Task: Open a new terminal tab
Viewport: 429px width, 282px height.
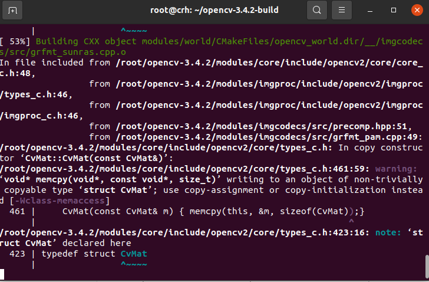Action: (x=12, y=10)
